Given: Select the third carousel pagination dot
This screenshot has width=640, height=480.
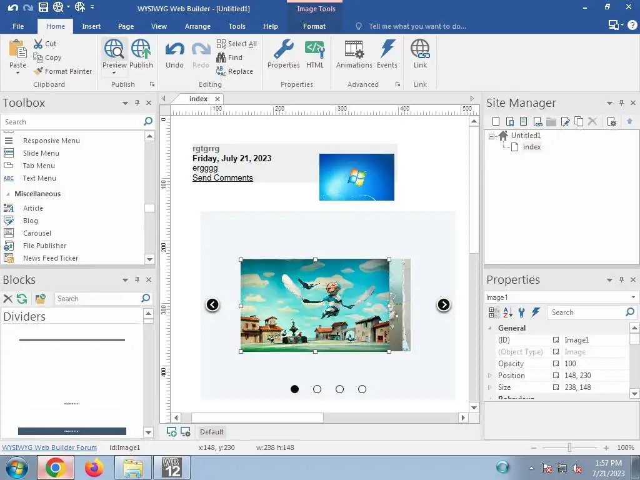Looking at the screenshot, I should [339, 389].
